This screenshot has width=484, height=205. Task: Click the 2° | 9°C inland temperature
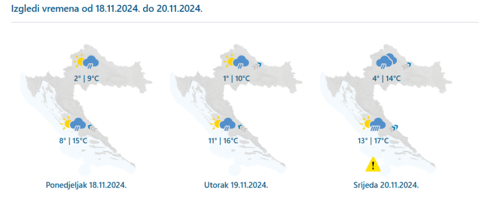tap(87, 79)
